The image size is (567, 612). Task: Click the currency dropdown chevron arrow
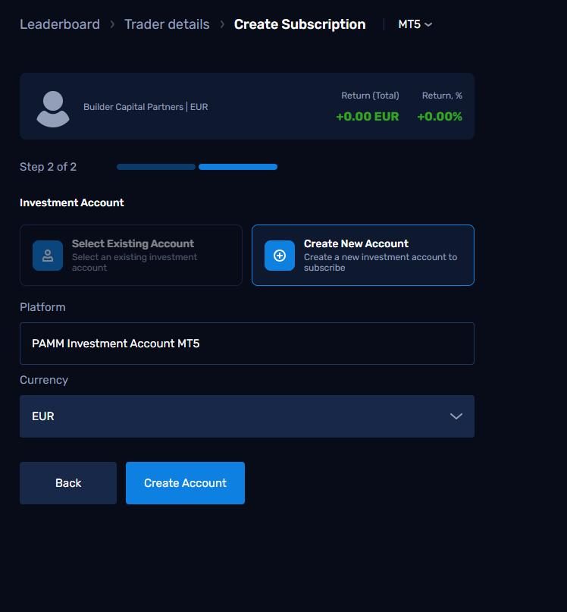coord(456,416)
